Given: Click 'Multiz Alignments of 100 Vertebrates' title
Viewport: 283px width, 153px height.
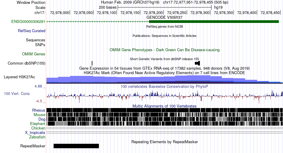Looking at the screenshot, I should pyautogui.click(x=164, y=106).
